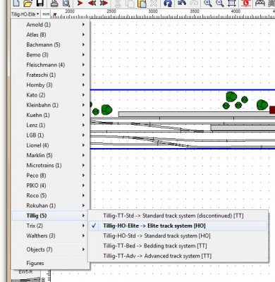This screenshot has width=275, height=282.
Task: Expand the Peco (8) submenu arrow
Action: (83, 176)
